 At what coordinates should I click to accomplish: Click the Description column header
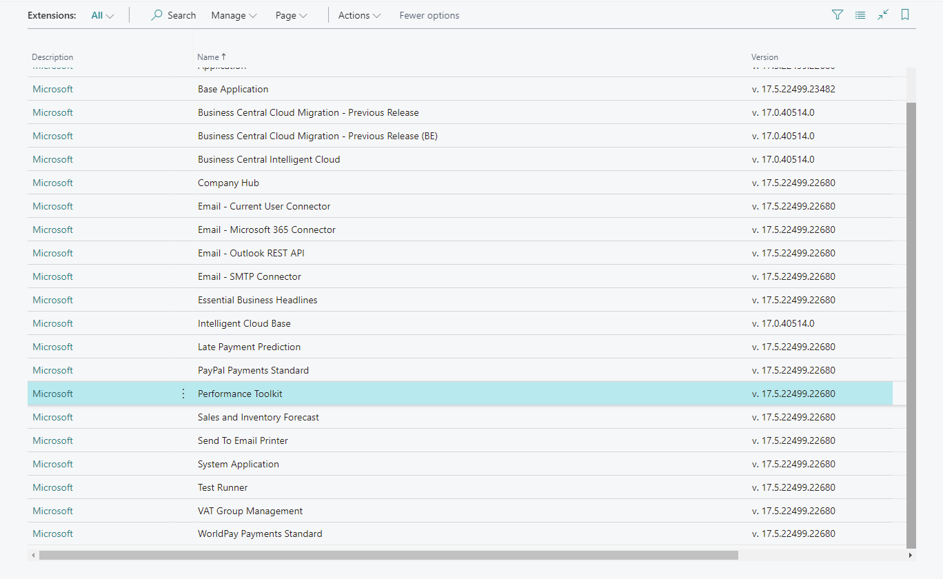point(52,57)
